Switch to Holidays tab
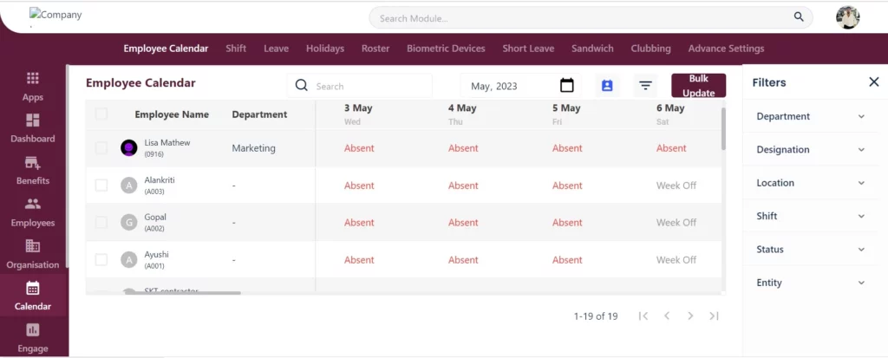The height and width of the screenshot is (358, 888). click(x=325, y=49)
